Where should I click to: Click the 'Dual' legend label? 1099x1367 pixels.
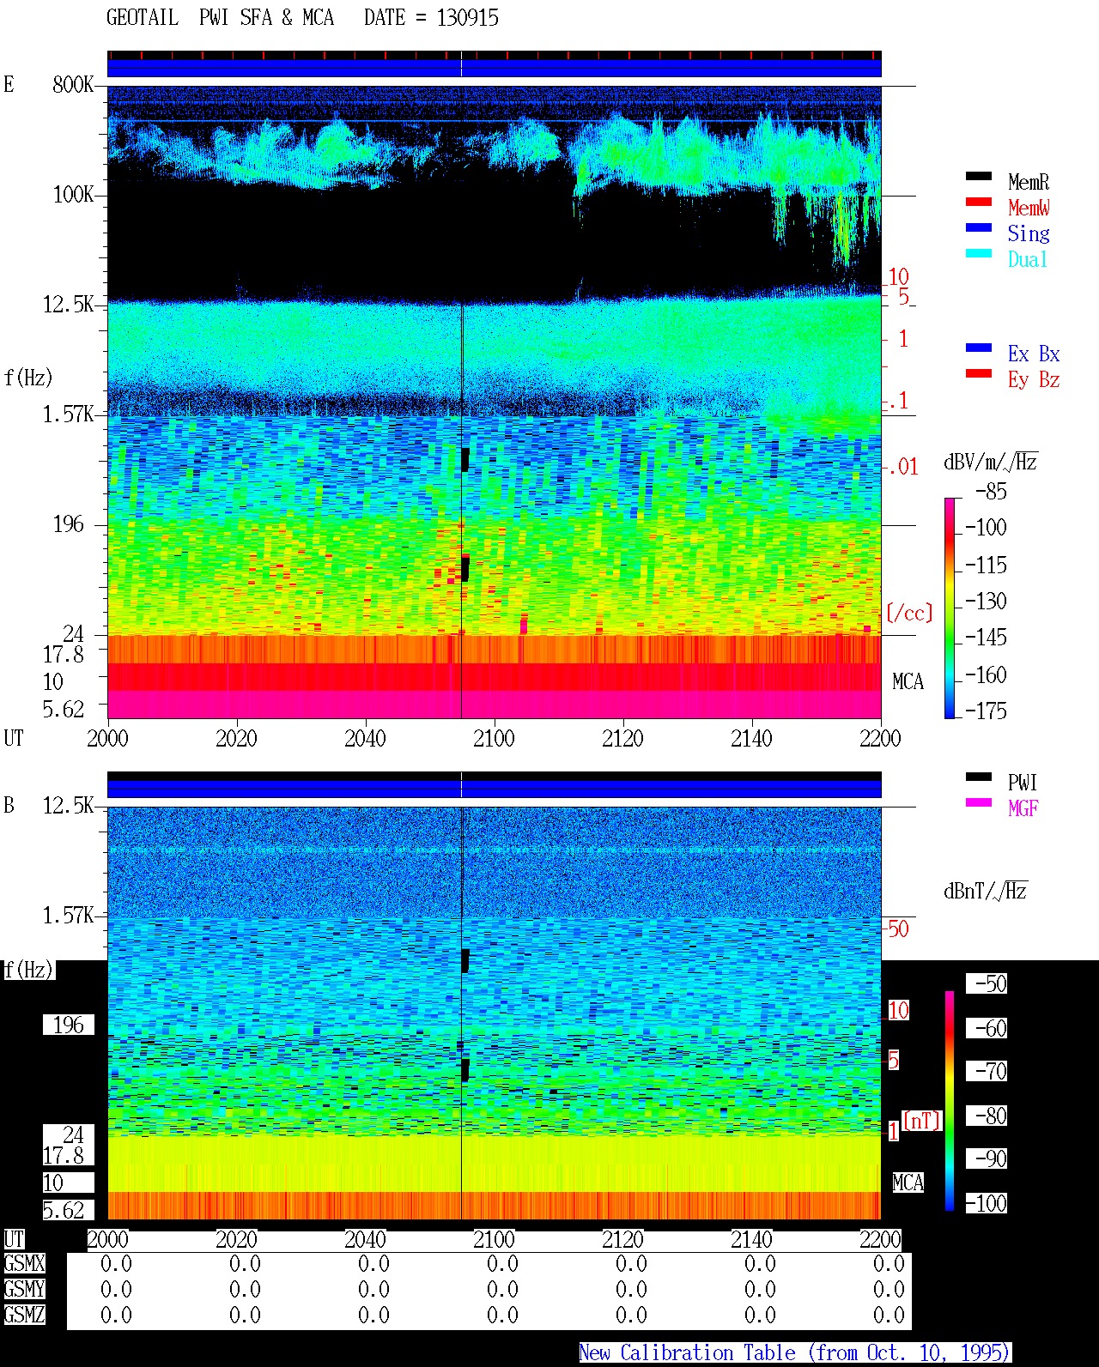[x=1029, y=259]
